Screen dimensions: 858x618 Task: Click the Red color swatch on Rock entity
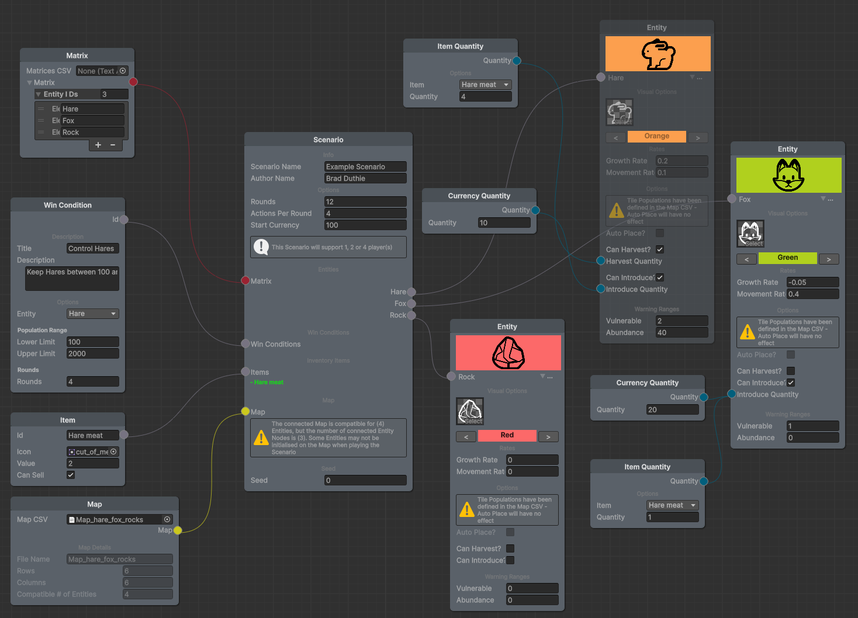coord(507,436)
